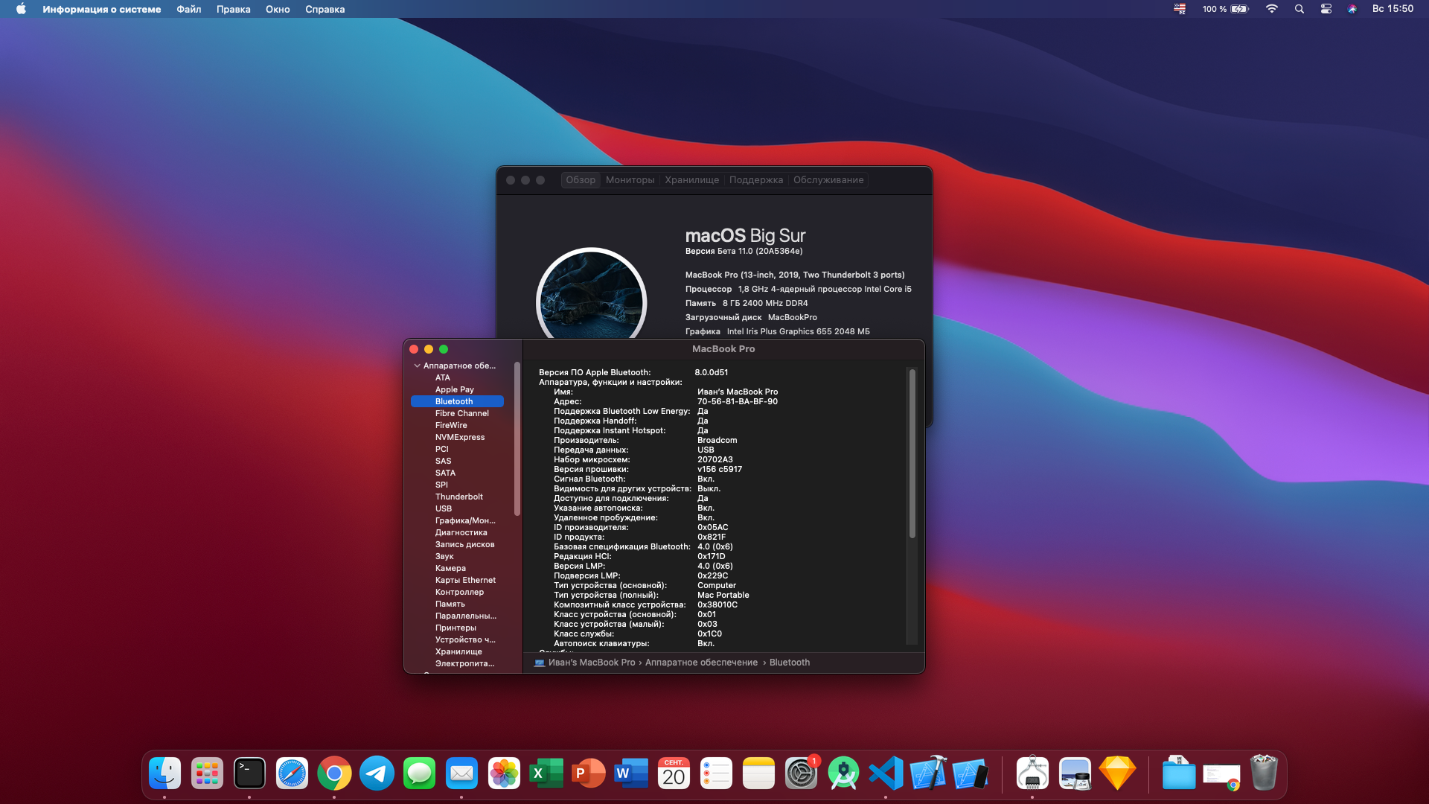This screenshot has width=1429, height=804.
Task: Click Аппаратное обеспечение in the path bar
Action: click(x=701, y=663)
